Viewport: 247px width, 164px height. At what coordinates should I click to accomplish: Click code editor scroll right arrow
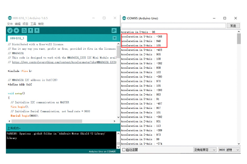click(114, 121)
